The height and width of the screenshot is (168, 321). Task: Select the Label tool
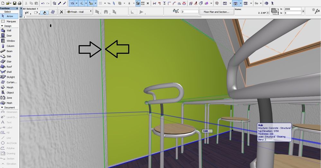tap(9, 127)
